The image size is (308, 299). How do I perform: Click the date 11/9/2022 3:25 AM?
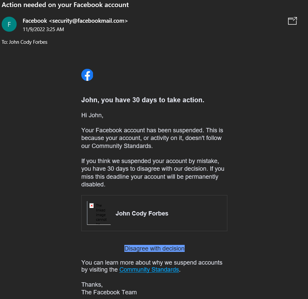click(x=43, y=29)
